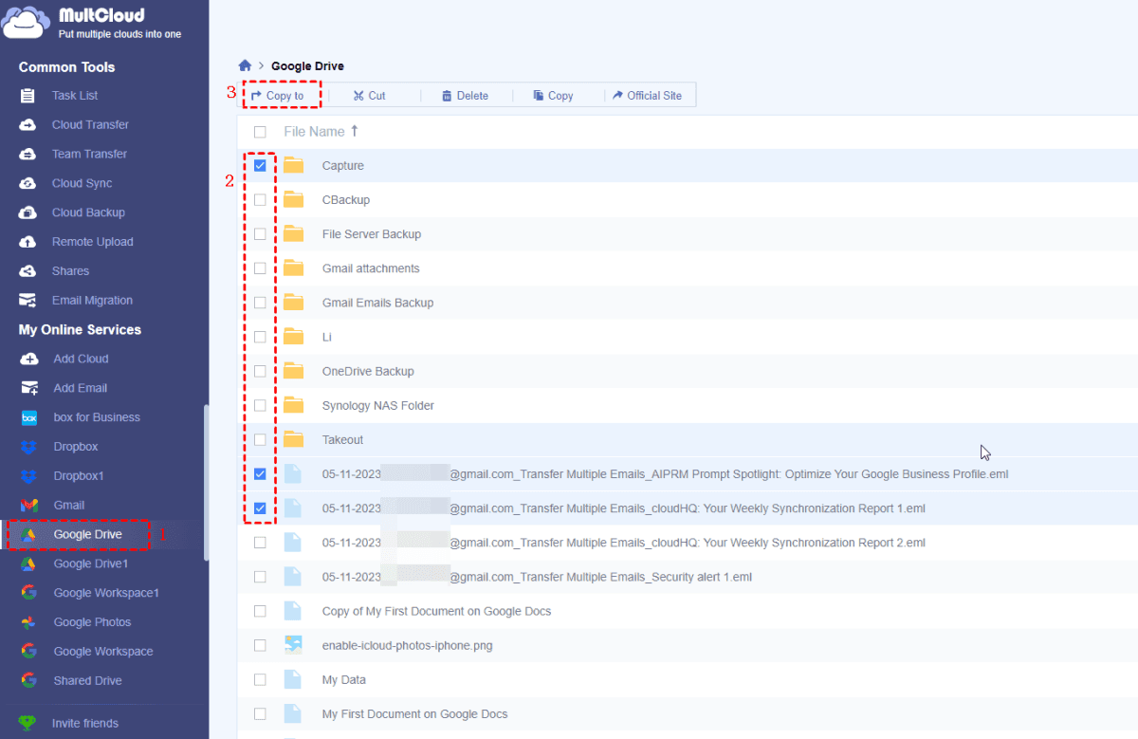Click the Takeout folder icon
The height and width of the screenshot is (739, 1138).
294,439
